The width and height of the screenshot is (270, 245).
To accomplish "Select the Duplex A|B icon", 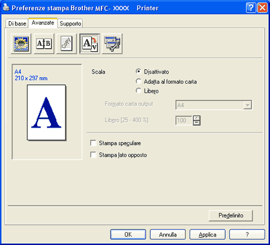I will (x=44, y=44).
